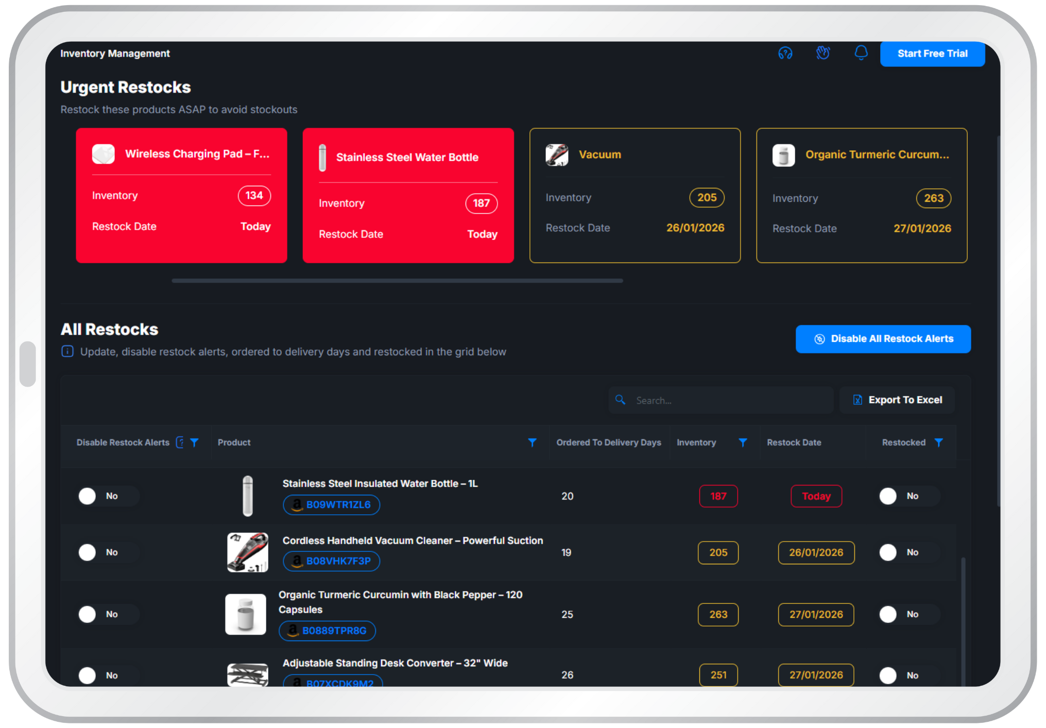Click the All Restocks info icon
Viewport: 1046px width, 728px height.
[67, 352]
